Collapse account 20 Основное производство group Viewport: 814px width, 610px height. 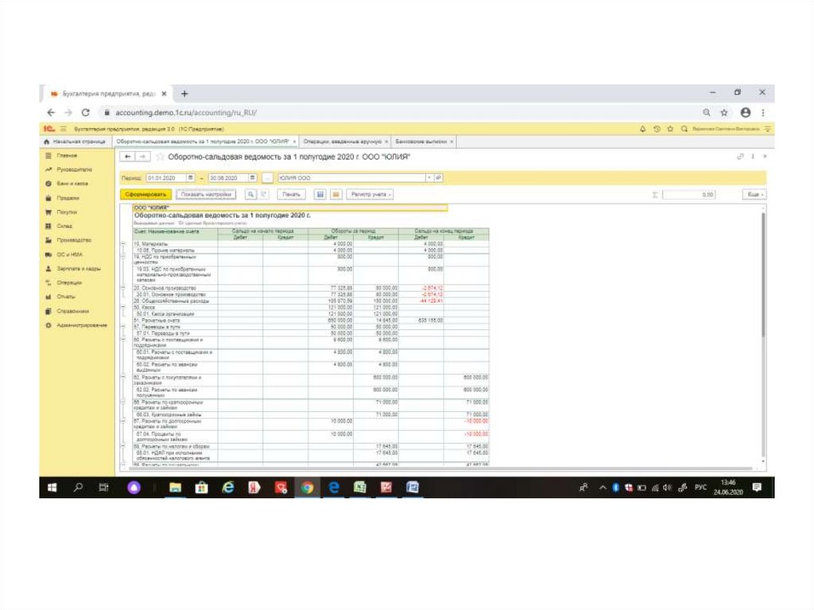pos(123,288)
